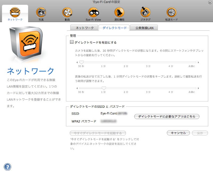
Task: Click the large blue ネットワーク heading
Action: click(x=31, y=71)
